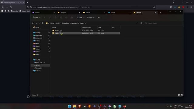
Task: Click RetroArch in the address breadcrumb
Action: pos(74,23)
